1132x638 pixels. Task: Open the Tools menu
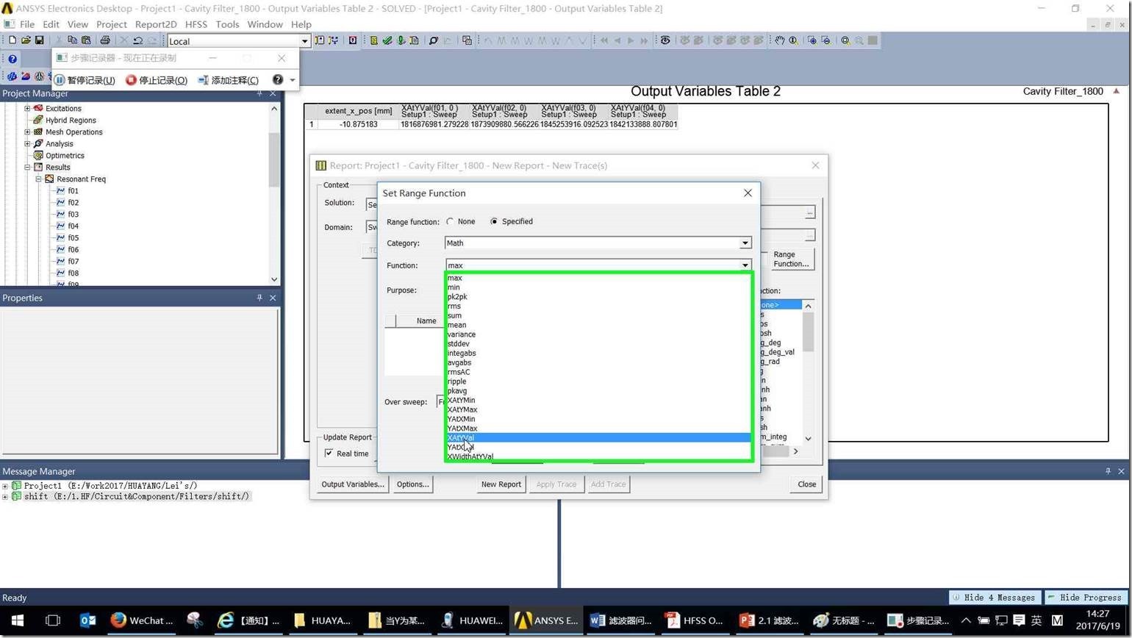(x=227, y=24)
